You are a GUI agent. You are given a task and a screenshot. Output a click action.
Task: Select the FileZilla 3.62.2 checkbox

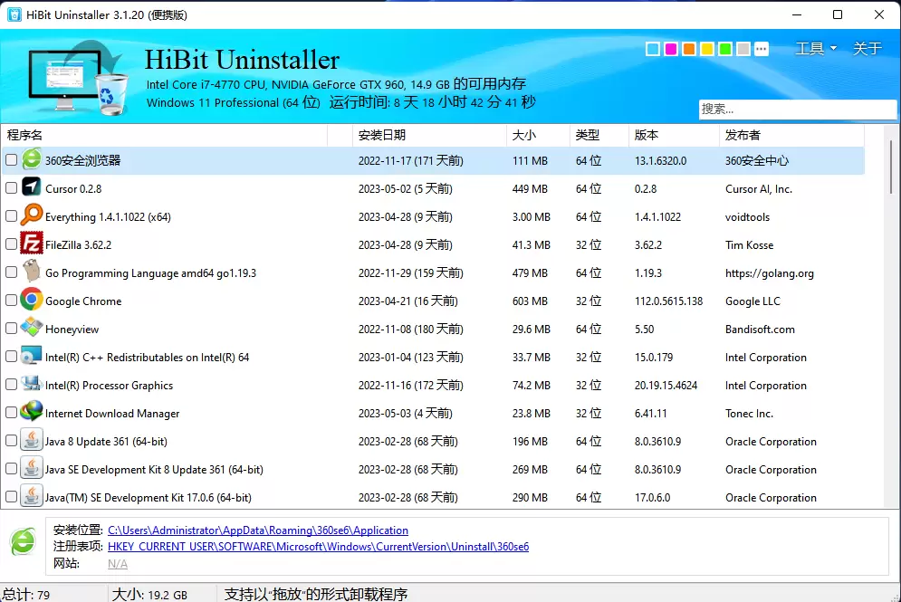point(12,244)
